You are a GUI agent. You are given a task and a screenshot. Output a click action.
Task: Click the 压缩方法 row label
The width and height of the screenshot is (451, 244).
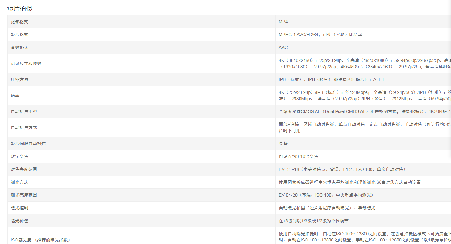(19, 79)
